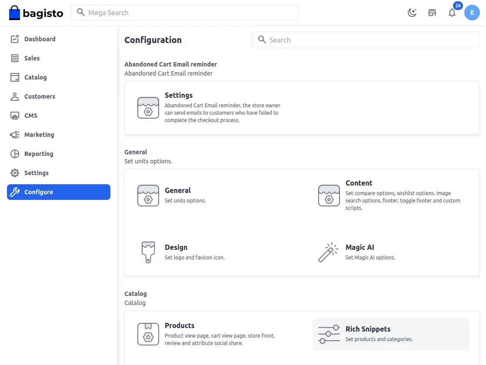This screenshot has width=486, height=365.
Task: Open the Content configuration link
Action: pos(359,183)
